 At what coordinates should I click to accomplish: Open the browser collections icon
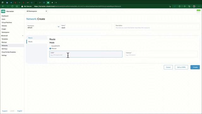(x=189, y=6)
